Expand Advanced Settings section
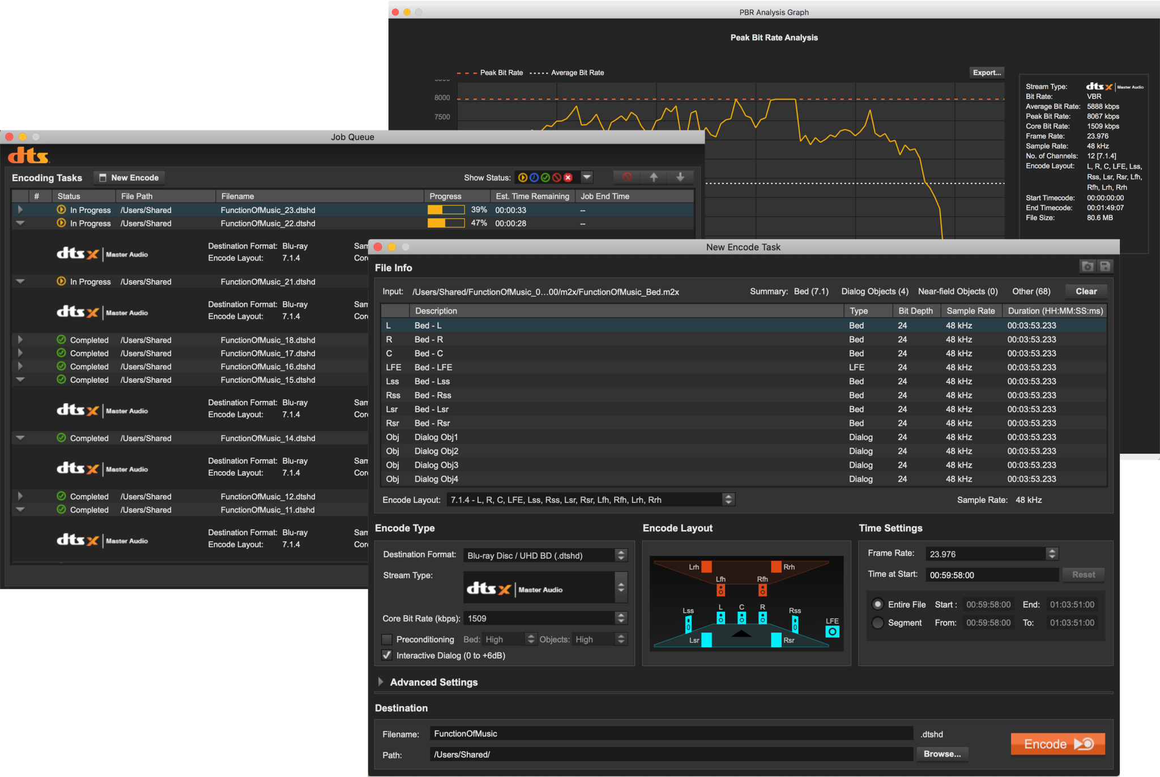 click(x=381, y=682)
